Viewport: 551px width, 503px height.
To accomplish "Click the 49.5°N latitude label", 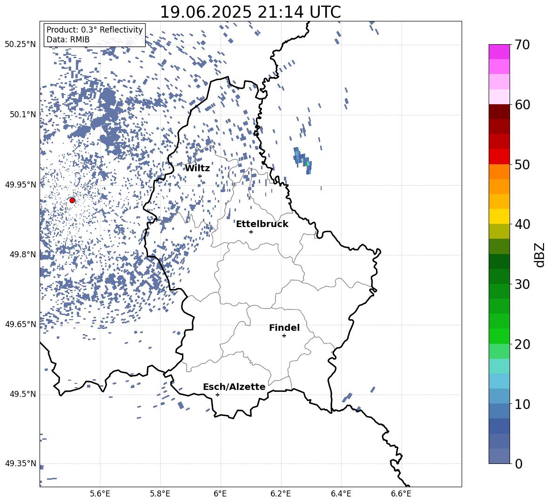I will [23, 394].
